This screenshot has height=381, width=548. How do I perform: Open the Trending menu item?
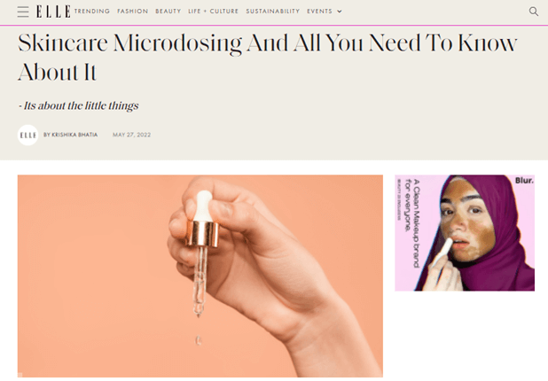(x=92, y=12)
